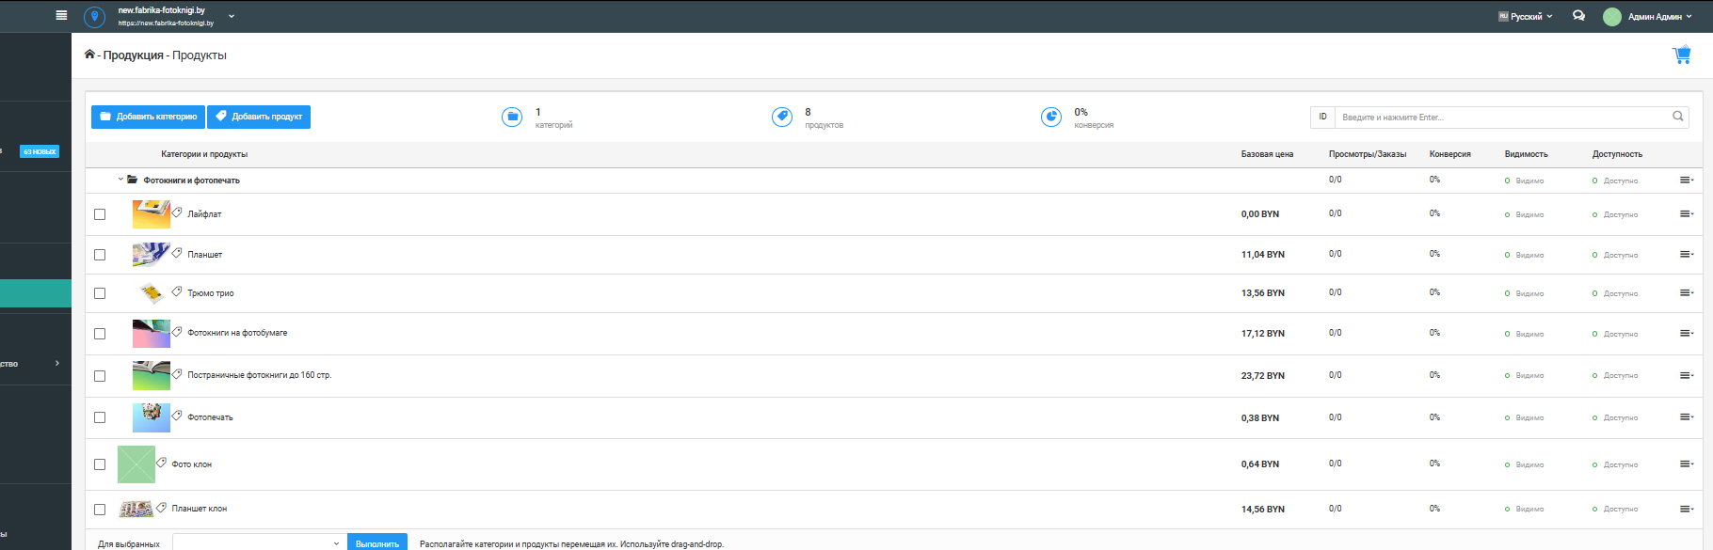Screen dimensions: 1713x550
Task: Expand sidebar item with chevron arrow
Action: pos(57,363)
